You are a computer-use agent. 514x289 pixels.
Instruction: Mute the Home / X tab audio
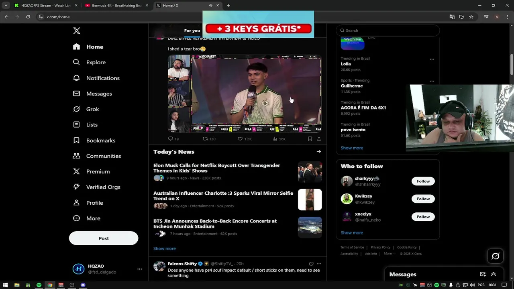pyautogui.click(x=210, y=5)
